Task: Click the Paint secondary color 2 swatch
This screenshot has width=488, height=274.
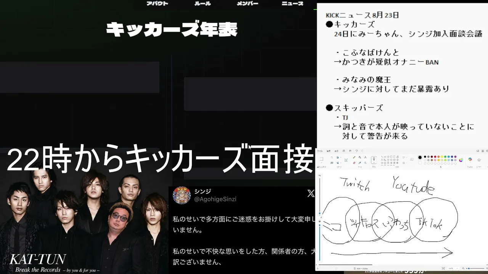Action: 420,162
